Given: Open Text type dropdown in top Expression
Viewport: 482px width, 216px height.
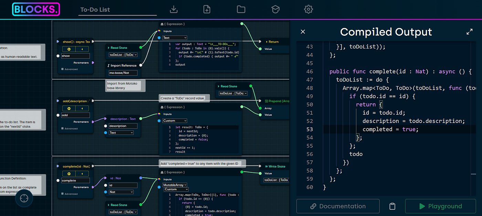Looking at the screenshot, I should coord(175,38).
